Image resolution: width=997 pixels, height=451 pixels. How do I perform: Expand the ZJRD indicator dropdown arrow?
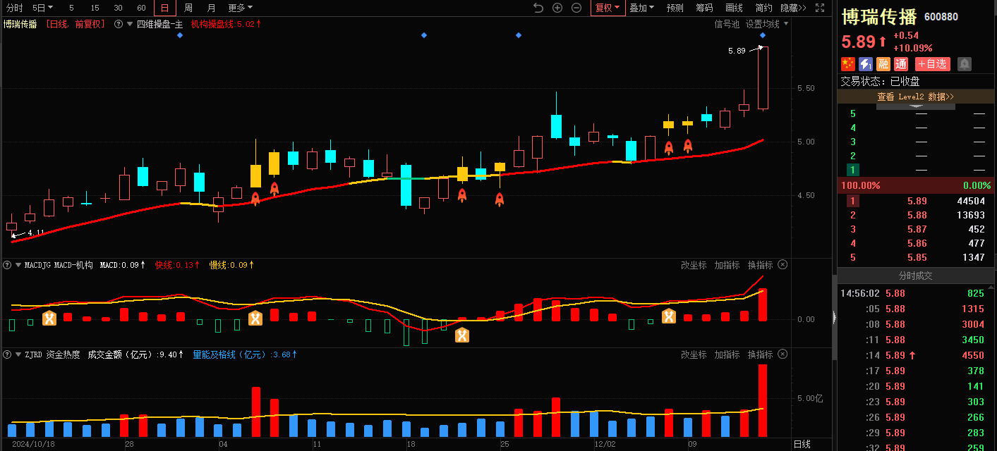pyautogui.click(x=18, y=354)
